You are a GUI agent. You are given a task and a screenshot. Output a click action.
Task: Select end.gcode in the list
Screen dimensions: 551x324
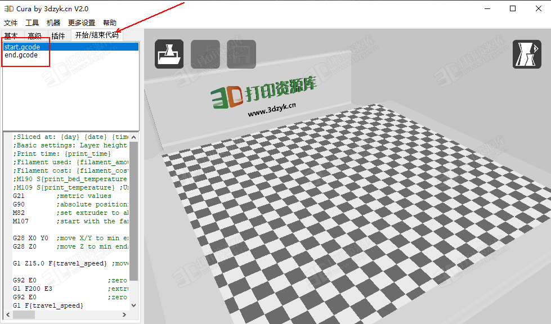click(x=21, y=55)
